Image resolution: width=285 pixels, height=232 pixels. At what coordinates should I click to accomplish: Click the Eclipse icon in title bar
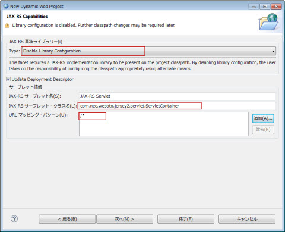point(6,6)
